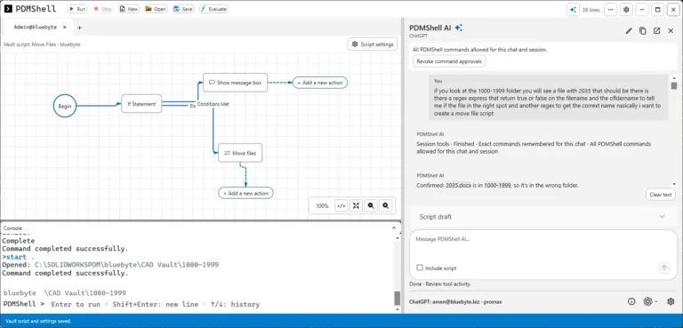Click the opened path line in console
The image size is (683, 328).
tap(110, 265)
